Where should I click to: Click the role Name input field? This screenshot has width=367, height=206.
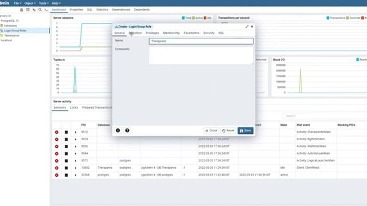point(201,41)
